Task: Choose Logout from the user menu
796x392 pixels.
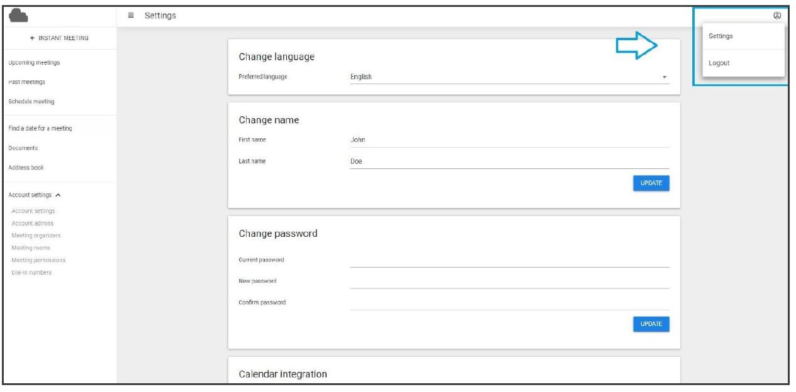Action: pos(719,63)
